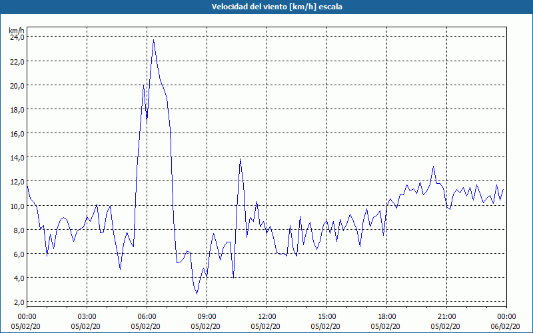
Task: Click the "20,0" vertical axis label
Action: click(x=17, y=86)
